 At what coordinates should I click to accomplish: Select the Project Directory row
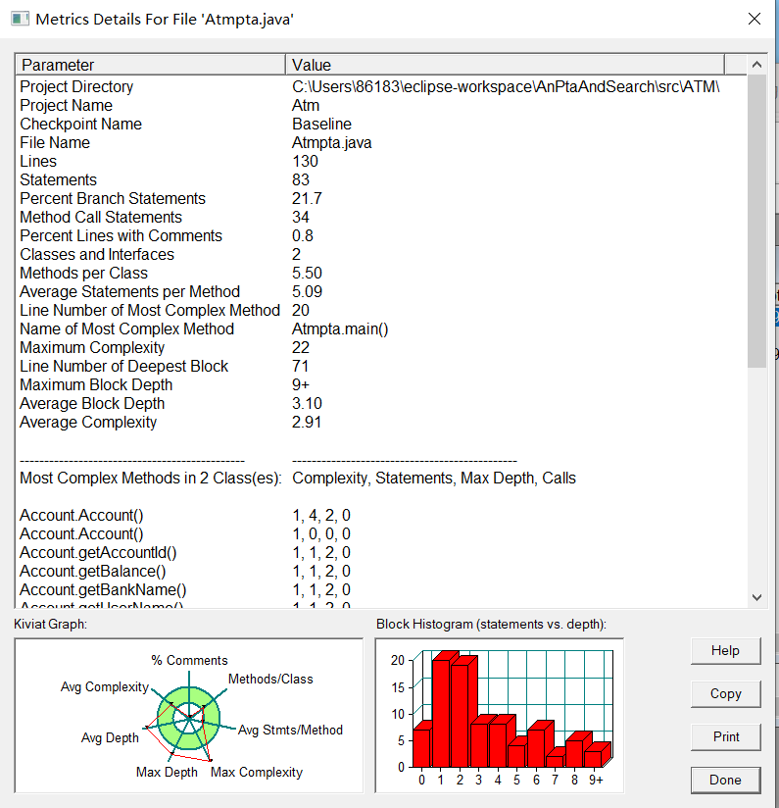[381, 86]
